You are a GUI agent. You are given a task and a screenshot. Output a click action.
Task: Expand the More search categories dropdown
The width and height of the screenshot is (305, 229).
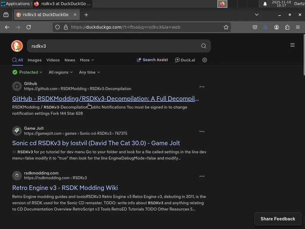point(87,60)
